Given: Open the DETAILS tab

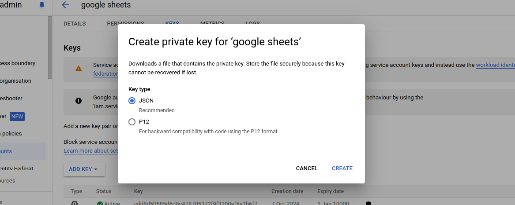Looking at the screenshot, I should click(x=75, y=24).
